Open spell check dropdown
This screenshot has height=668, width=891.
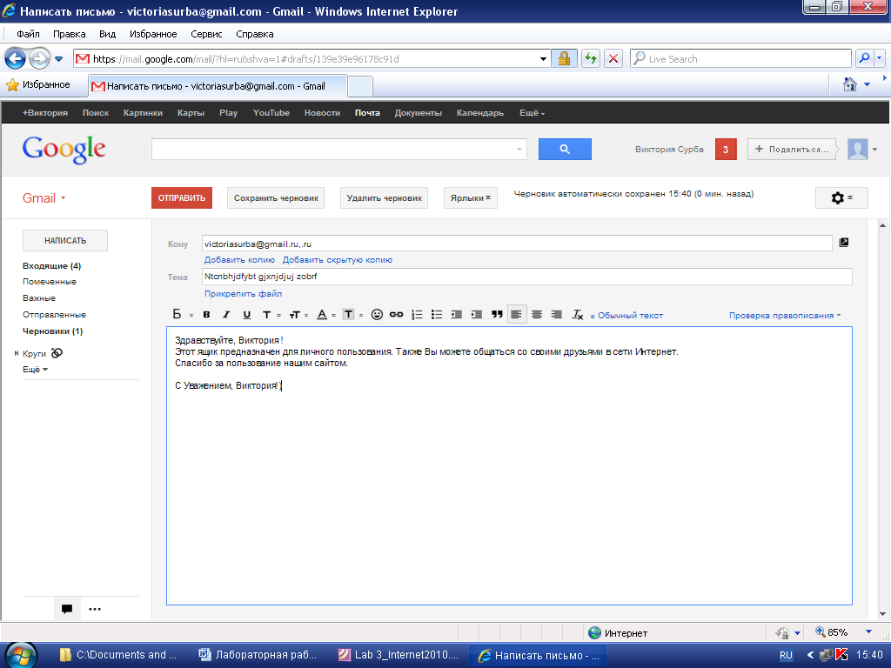[784, 315]
